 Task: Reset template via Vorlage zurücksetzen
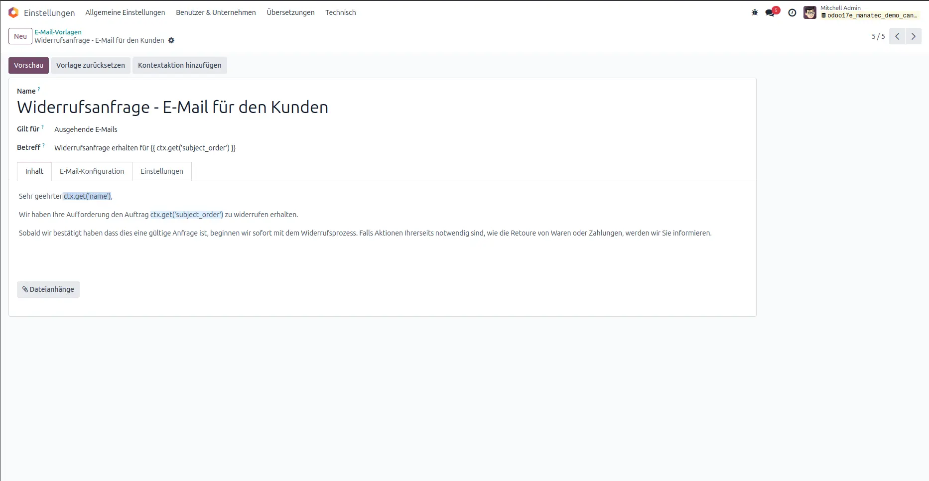point(90,65)
